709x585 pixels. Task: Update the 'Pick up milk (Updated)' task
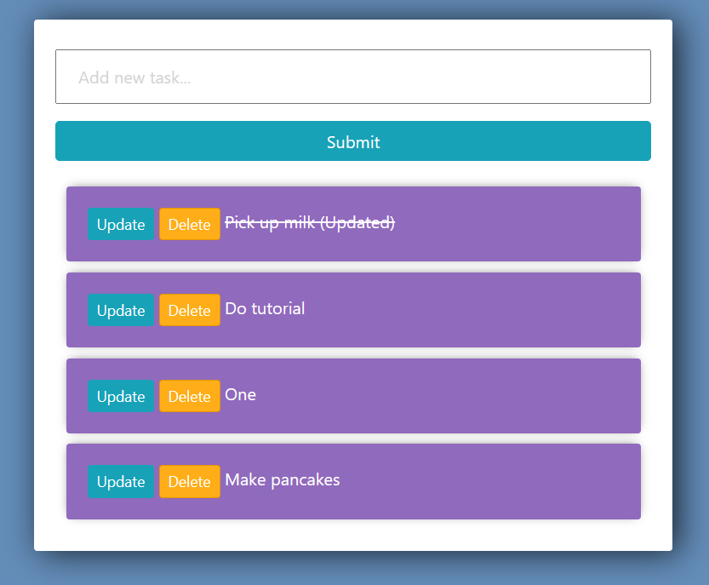click(121, 224)
